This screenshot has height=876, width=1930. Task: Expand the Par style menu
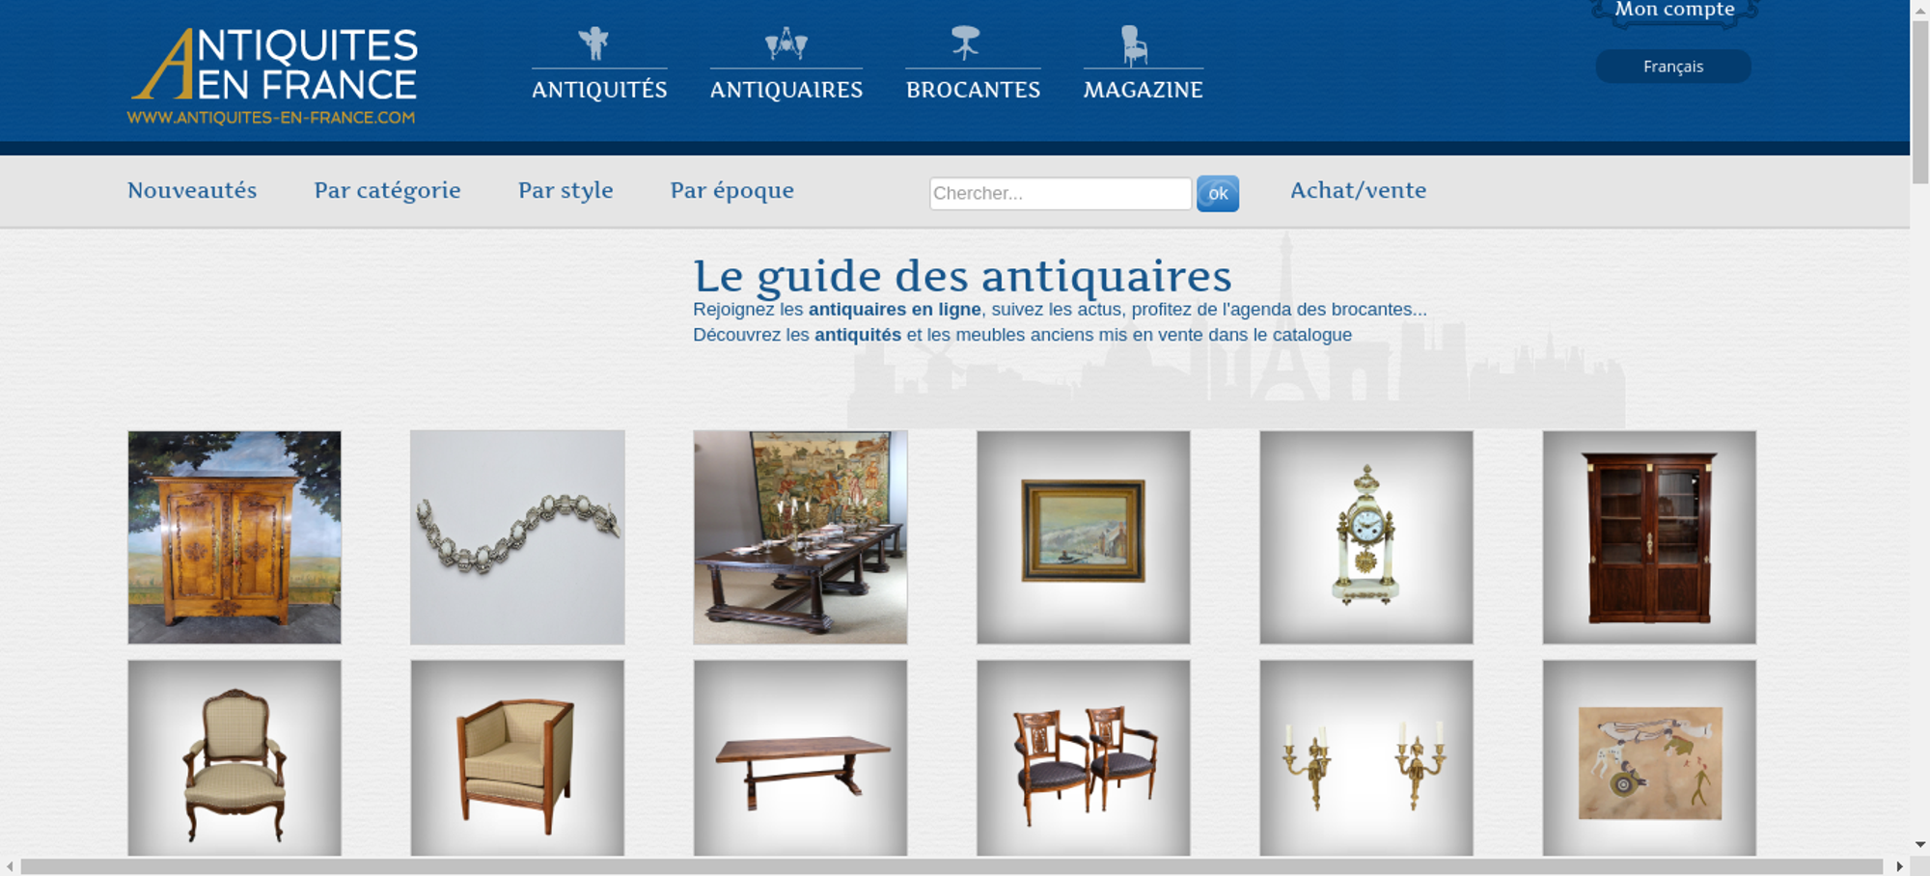point(565,190)
